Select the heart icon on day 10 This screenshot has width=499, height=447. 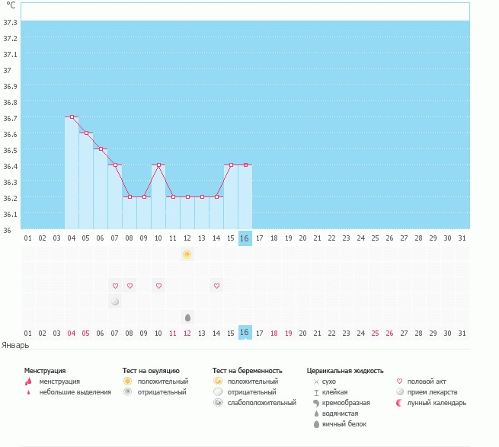(x=158, y=286)
